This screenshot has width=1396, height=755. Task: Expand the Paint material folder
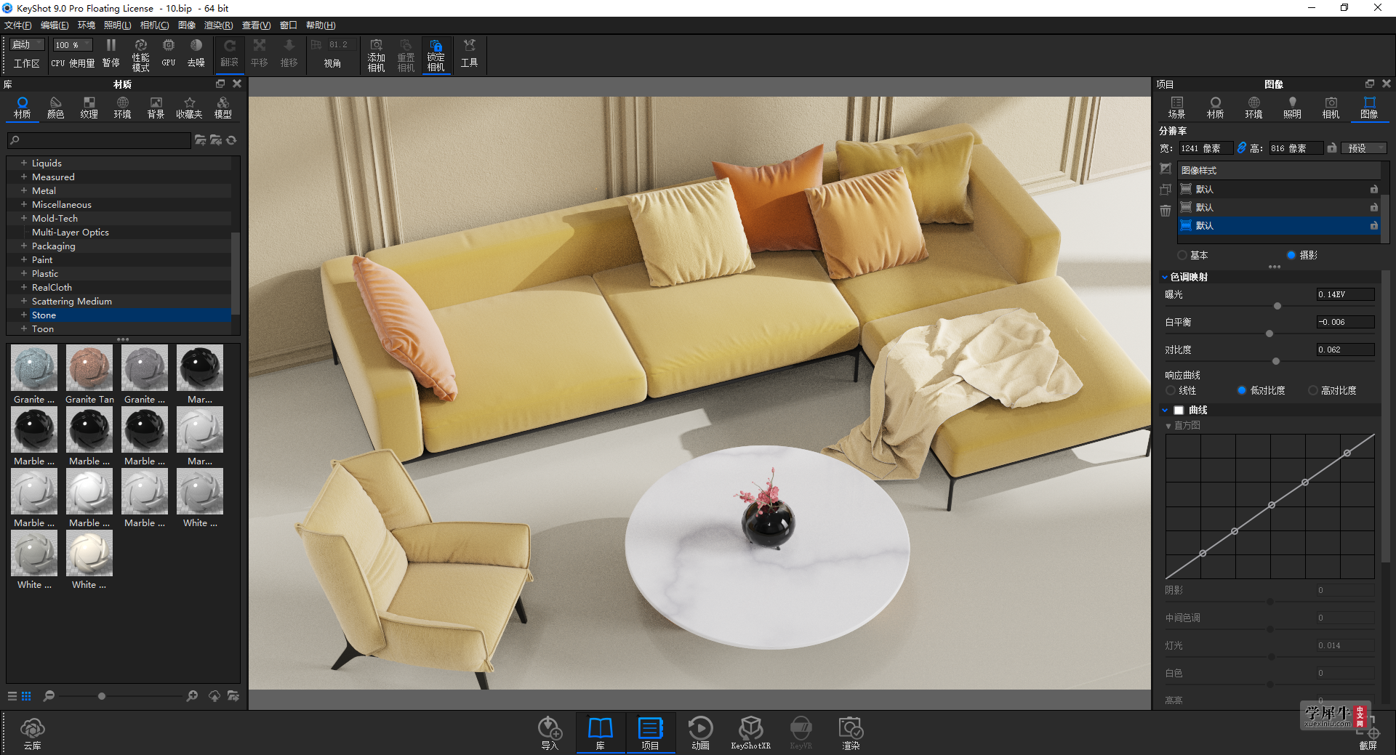click(24, 259)
